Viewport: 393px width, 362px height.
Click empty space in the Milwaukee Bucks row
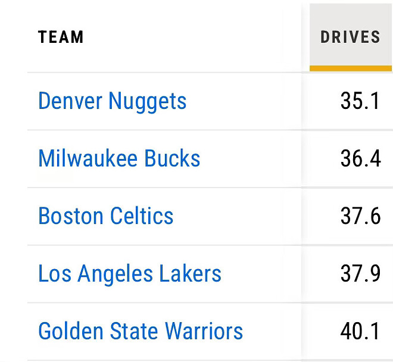pyautogui.click(x=251, y=158)
